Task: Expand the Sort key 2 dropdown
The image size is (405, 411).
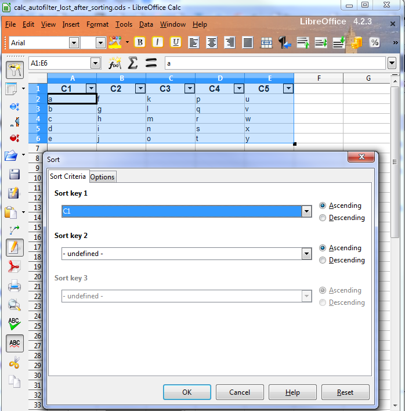Action: click(307, 254)
